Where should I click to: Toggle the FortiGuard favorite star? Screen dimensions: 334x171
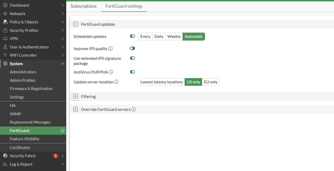click(62, 131)
